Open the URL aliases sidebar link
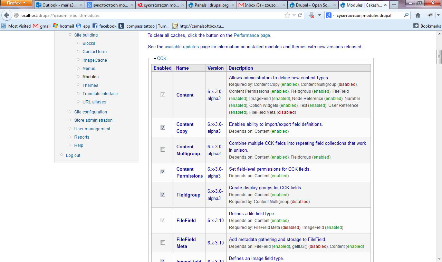This screenshot has height=262, width=442. [x=94, y=102]
